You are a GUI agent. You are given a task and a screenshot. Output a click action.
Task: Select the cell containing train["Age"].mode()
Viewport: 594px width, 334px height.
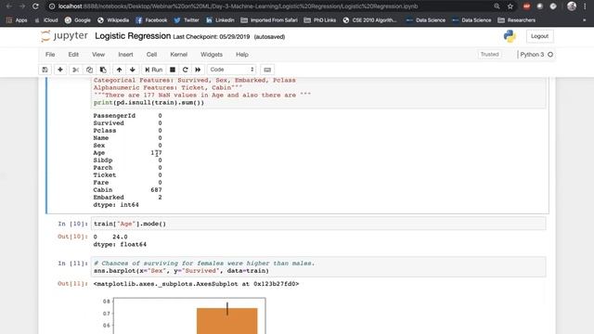[x=318, y=224]
